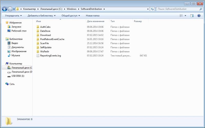The image size is (205, 128).
Task: Click the Компьютер breadcrumb segment
Action: 29,9
